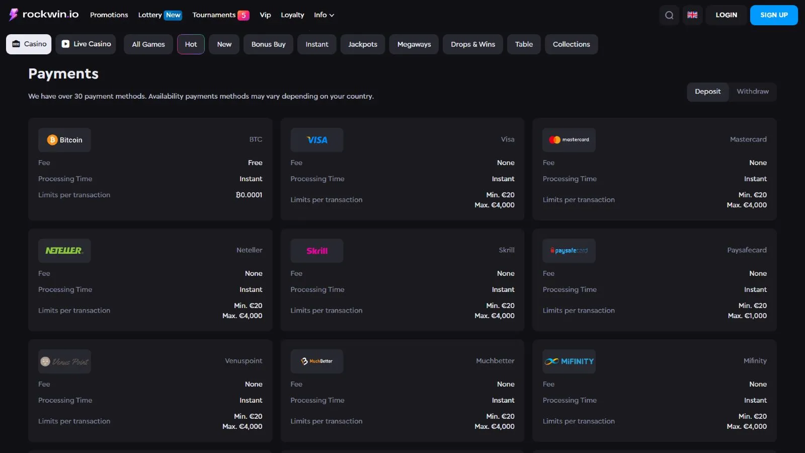Screen dimensions: 805x453
Task: Open the Bonus Buy category
Action: pos(268,44)
